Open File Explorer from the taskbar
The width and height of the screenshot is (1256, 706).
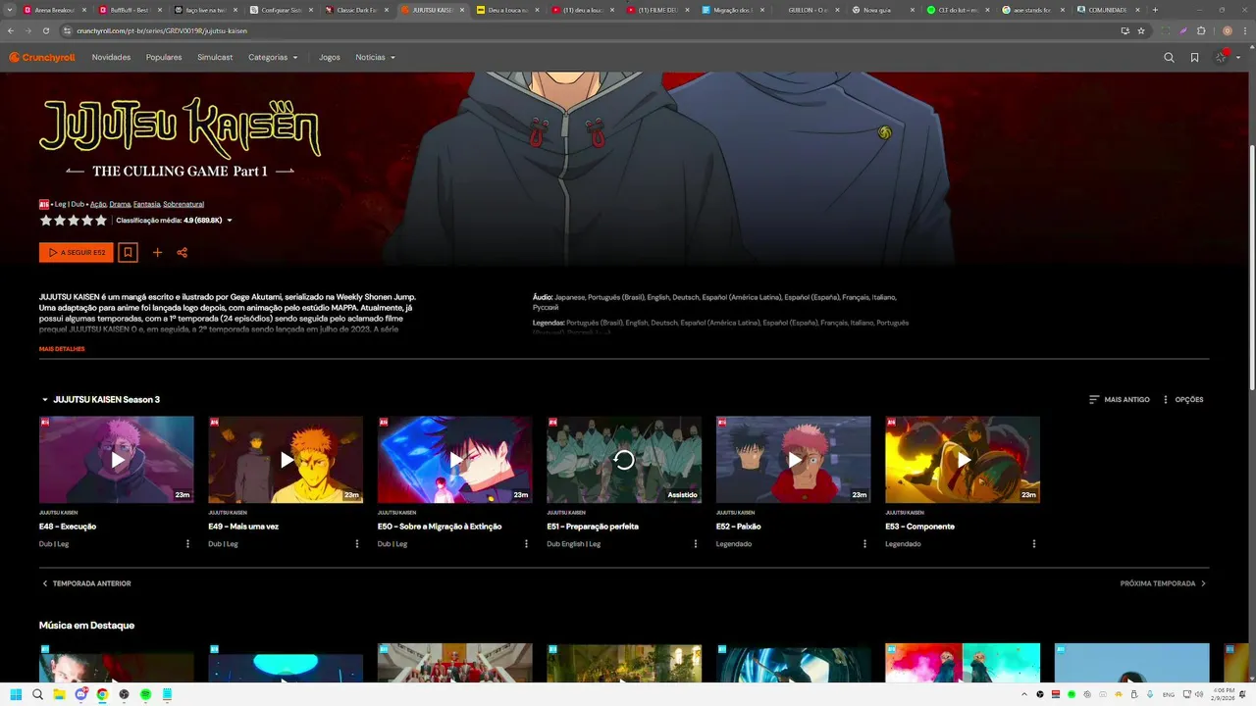(59, 694)
